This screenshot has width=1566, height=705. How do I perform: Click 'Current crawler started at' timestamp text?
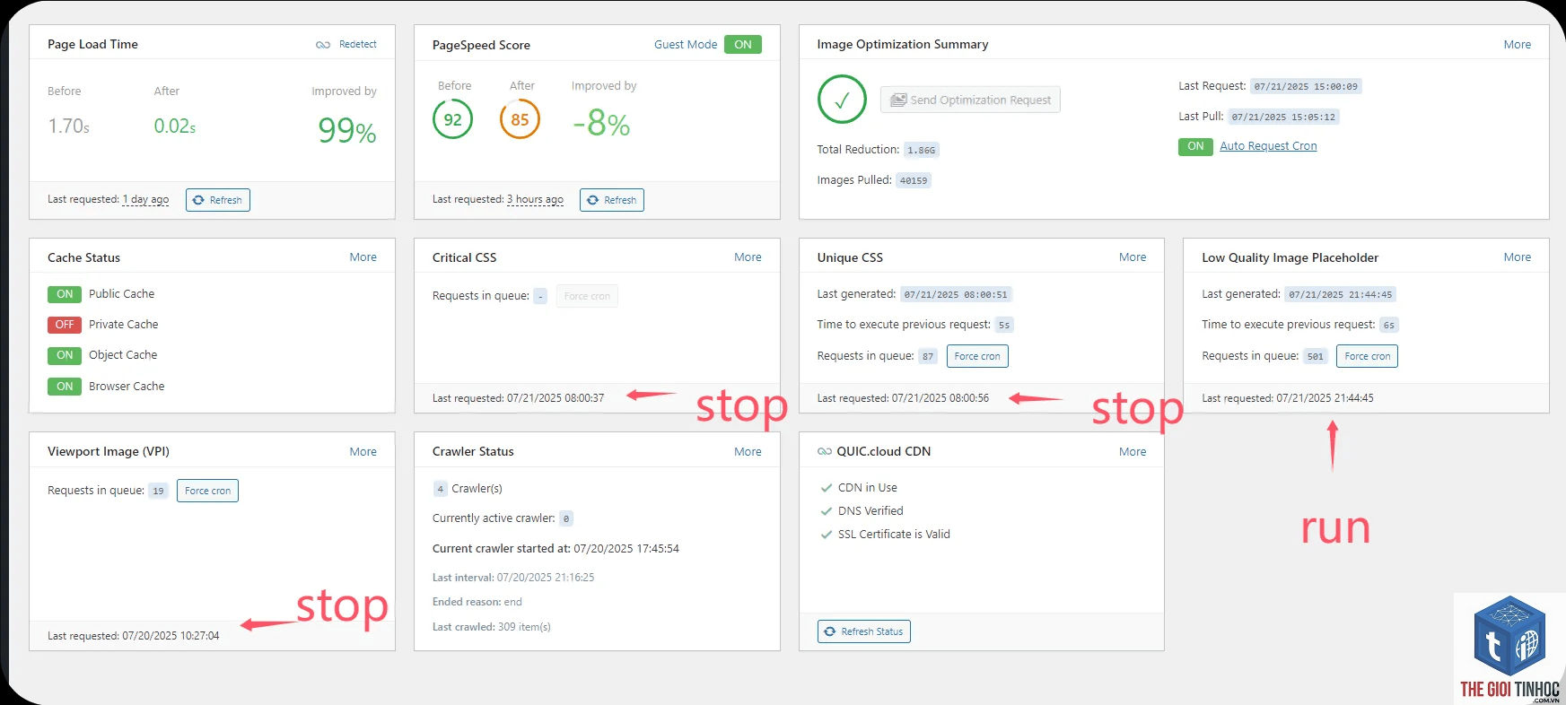coord(626,549)
